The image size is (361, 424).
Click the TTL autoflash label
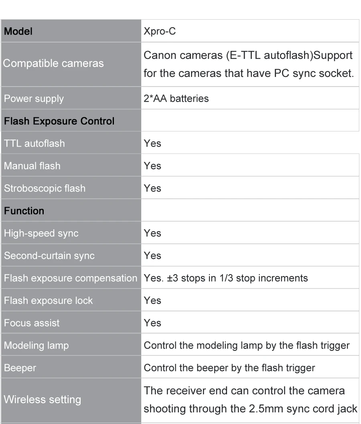(x=34, y=143)
